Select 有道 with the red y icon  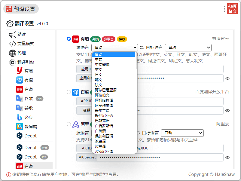click(25, 71)
